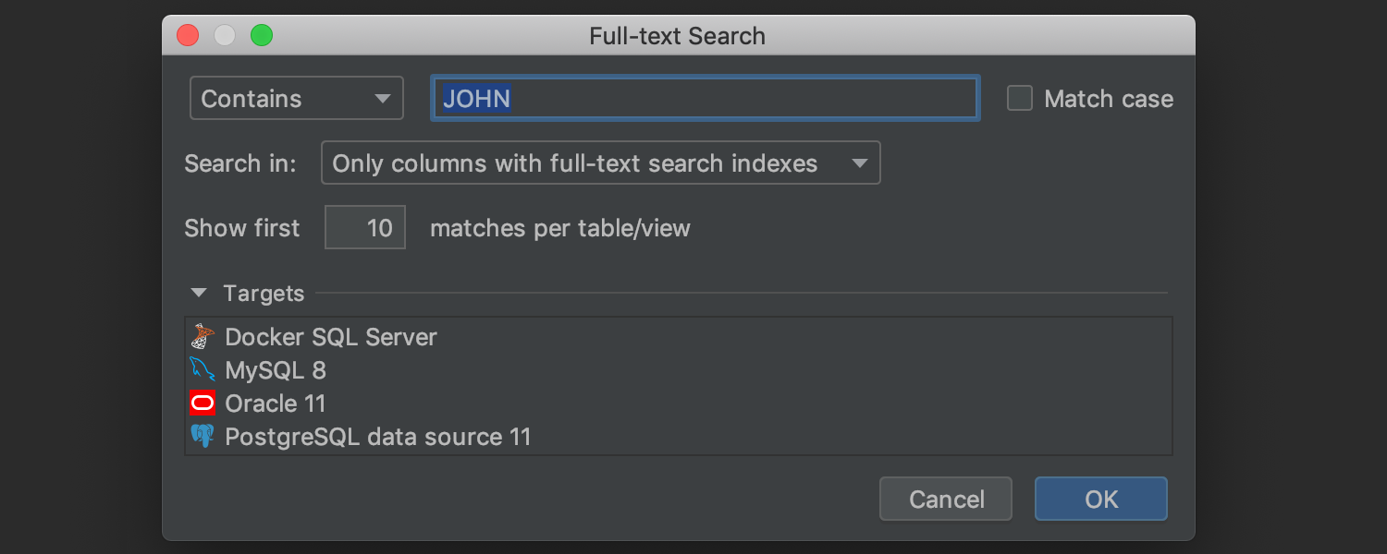1387x554 pixels.
Task: Select PostgreSQL data source 11
Action: click(377, 436)
